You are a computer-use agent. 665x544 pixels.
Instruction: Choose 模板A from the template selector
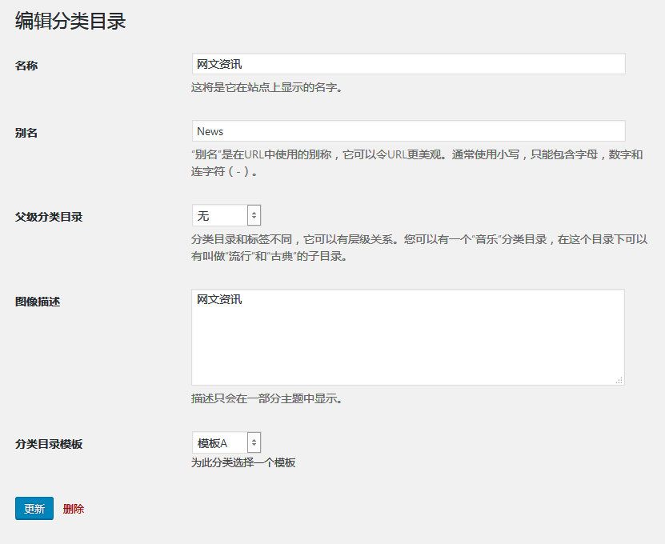(x=220, y=441)
